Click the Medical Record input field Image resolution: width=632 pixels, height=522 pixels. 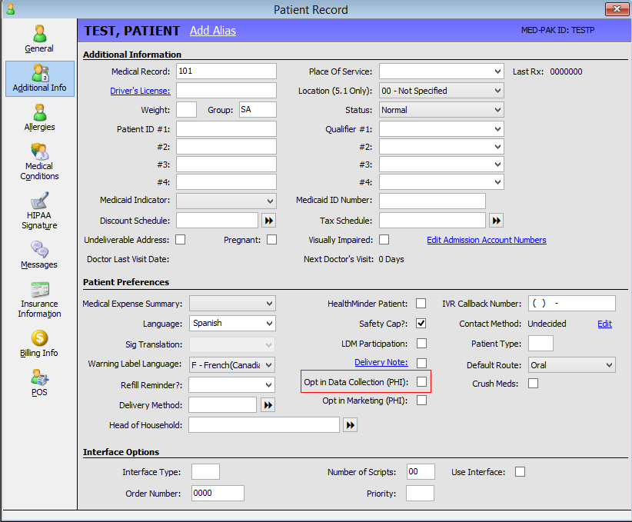[x=226, y=71]
